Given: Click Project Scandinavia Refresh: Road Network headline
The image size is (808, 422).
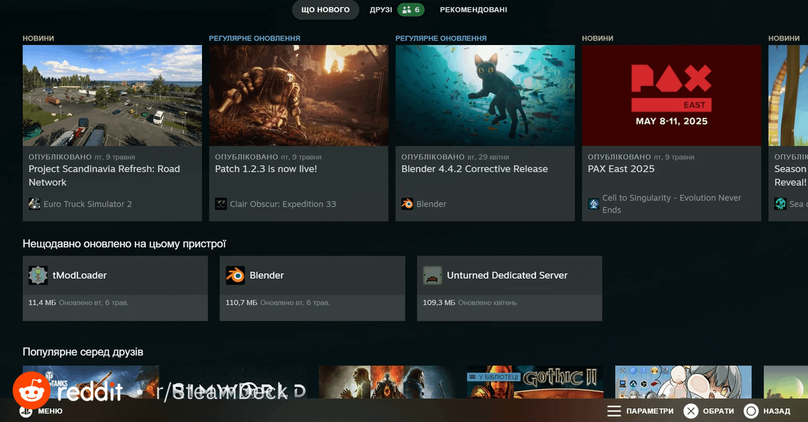Looking at the screenshot, I should [x=104, y=175].
